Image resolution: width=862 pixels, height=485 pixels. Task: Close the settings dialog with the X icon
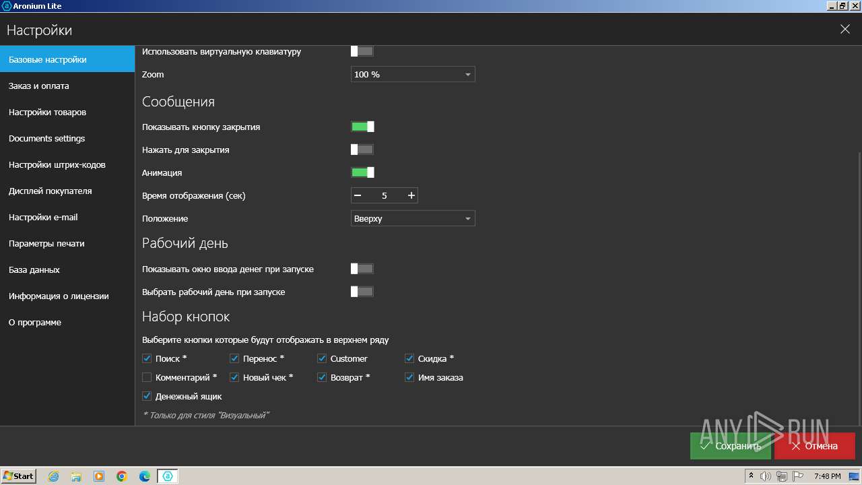tap(845, 29)
